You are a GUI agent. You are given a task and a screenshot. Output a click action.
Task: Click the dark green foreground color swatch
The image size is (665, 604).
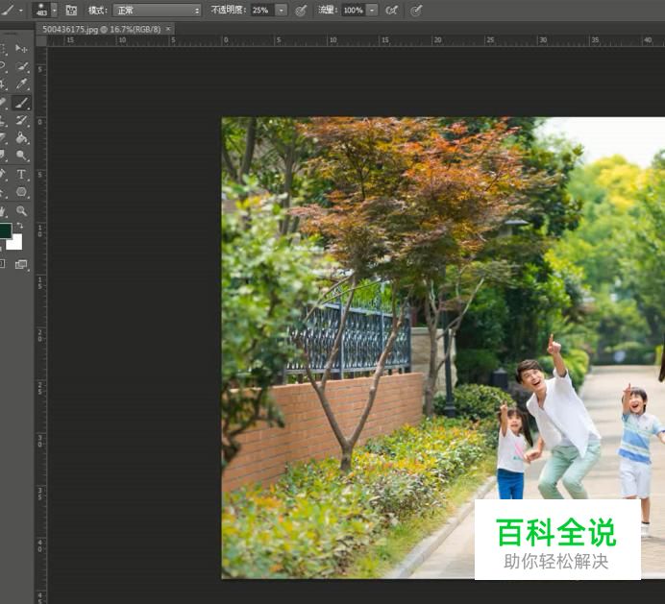[x=5, y=230]
